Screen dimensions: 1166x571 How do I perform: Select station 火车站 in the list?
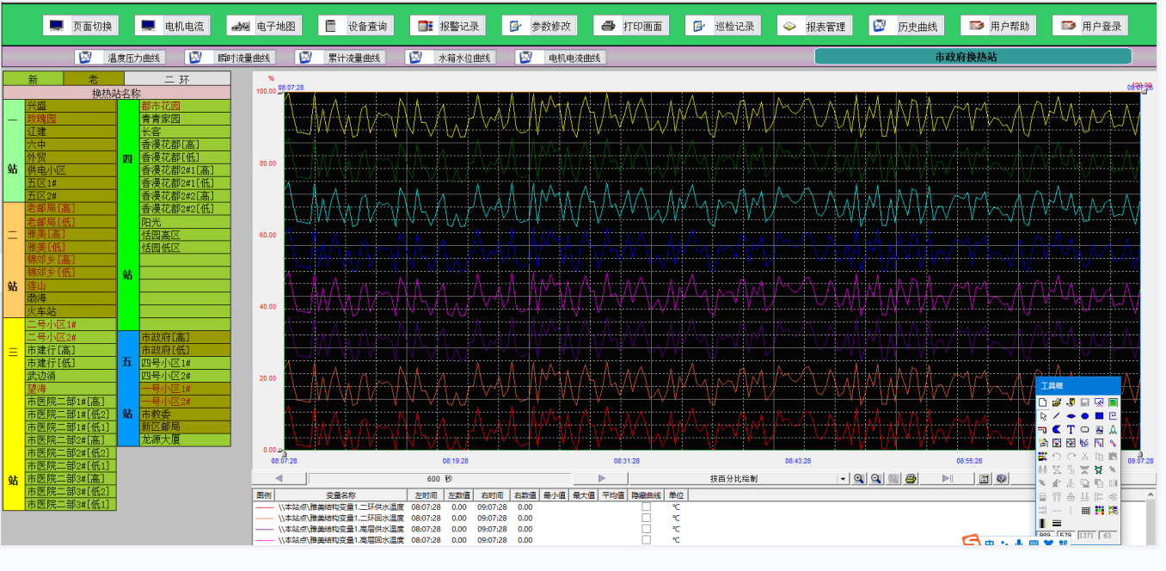click(71, 311)
